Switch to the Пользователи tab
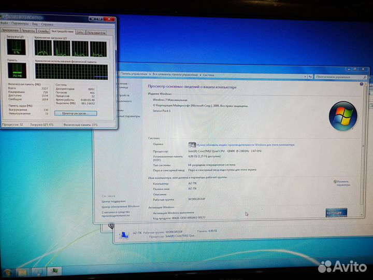Screen dimensions: 373x280 (x=96, y=32)
